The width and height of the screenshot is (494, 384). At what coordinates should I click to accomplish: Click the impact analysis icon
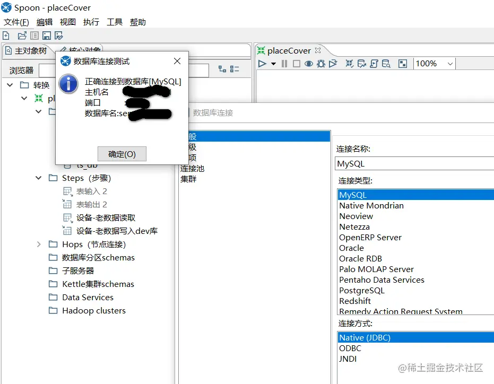click(x=362, y=64)
